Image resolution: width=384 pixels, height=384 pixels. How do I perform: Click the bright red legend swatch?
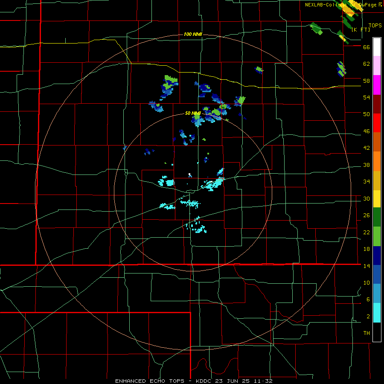377,123
